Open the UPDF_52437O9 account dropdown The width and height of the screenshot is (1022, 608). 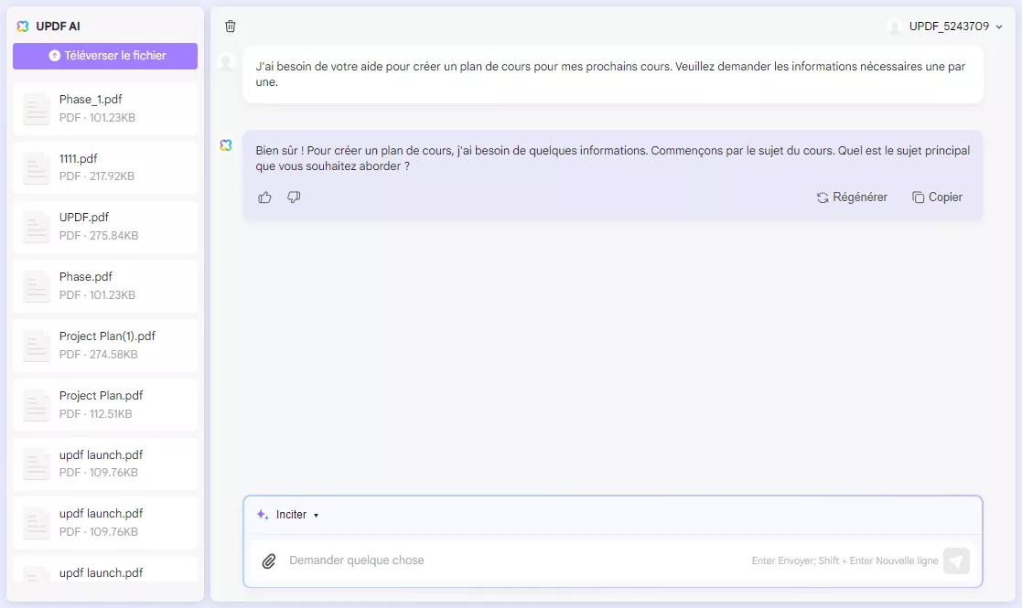[x=947, y=27]
